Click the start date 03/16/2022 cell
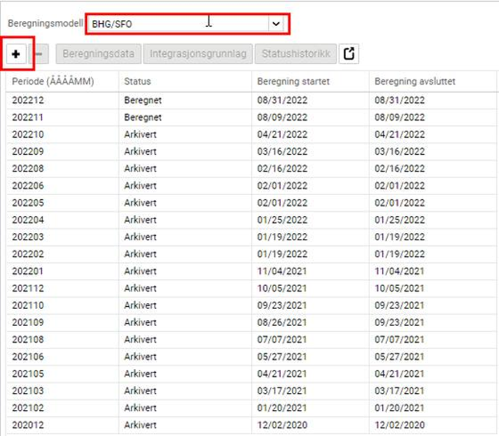This screenshot has height=436, width=499. pos(282,152)
